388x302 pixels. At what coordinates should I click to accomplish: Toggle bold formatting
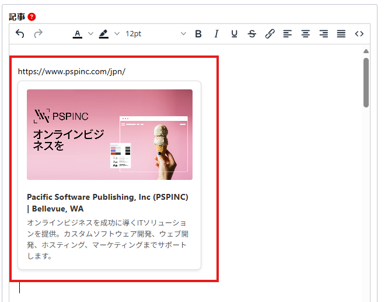pos(198,34)
